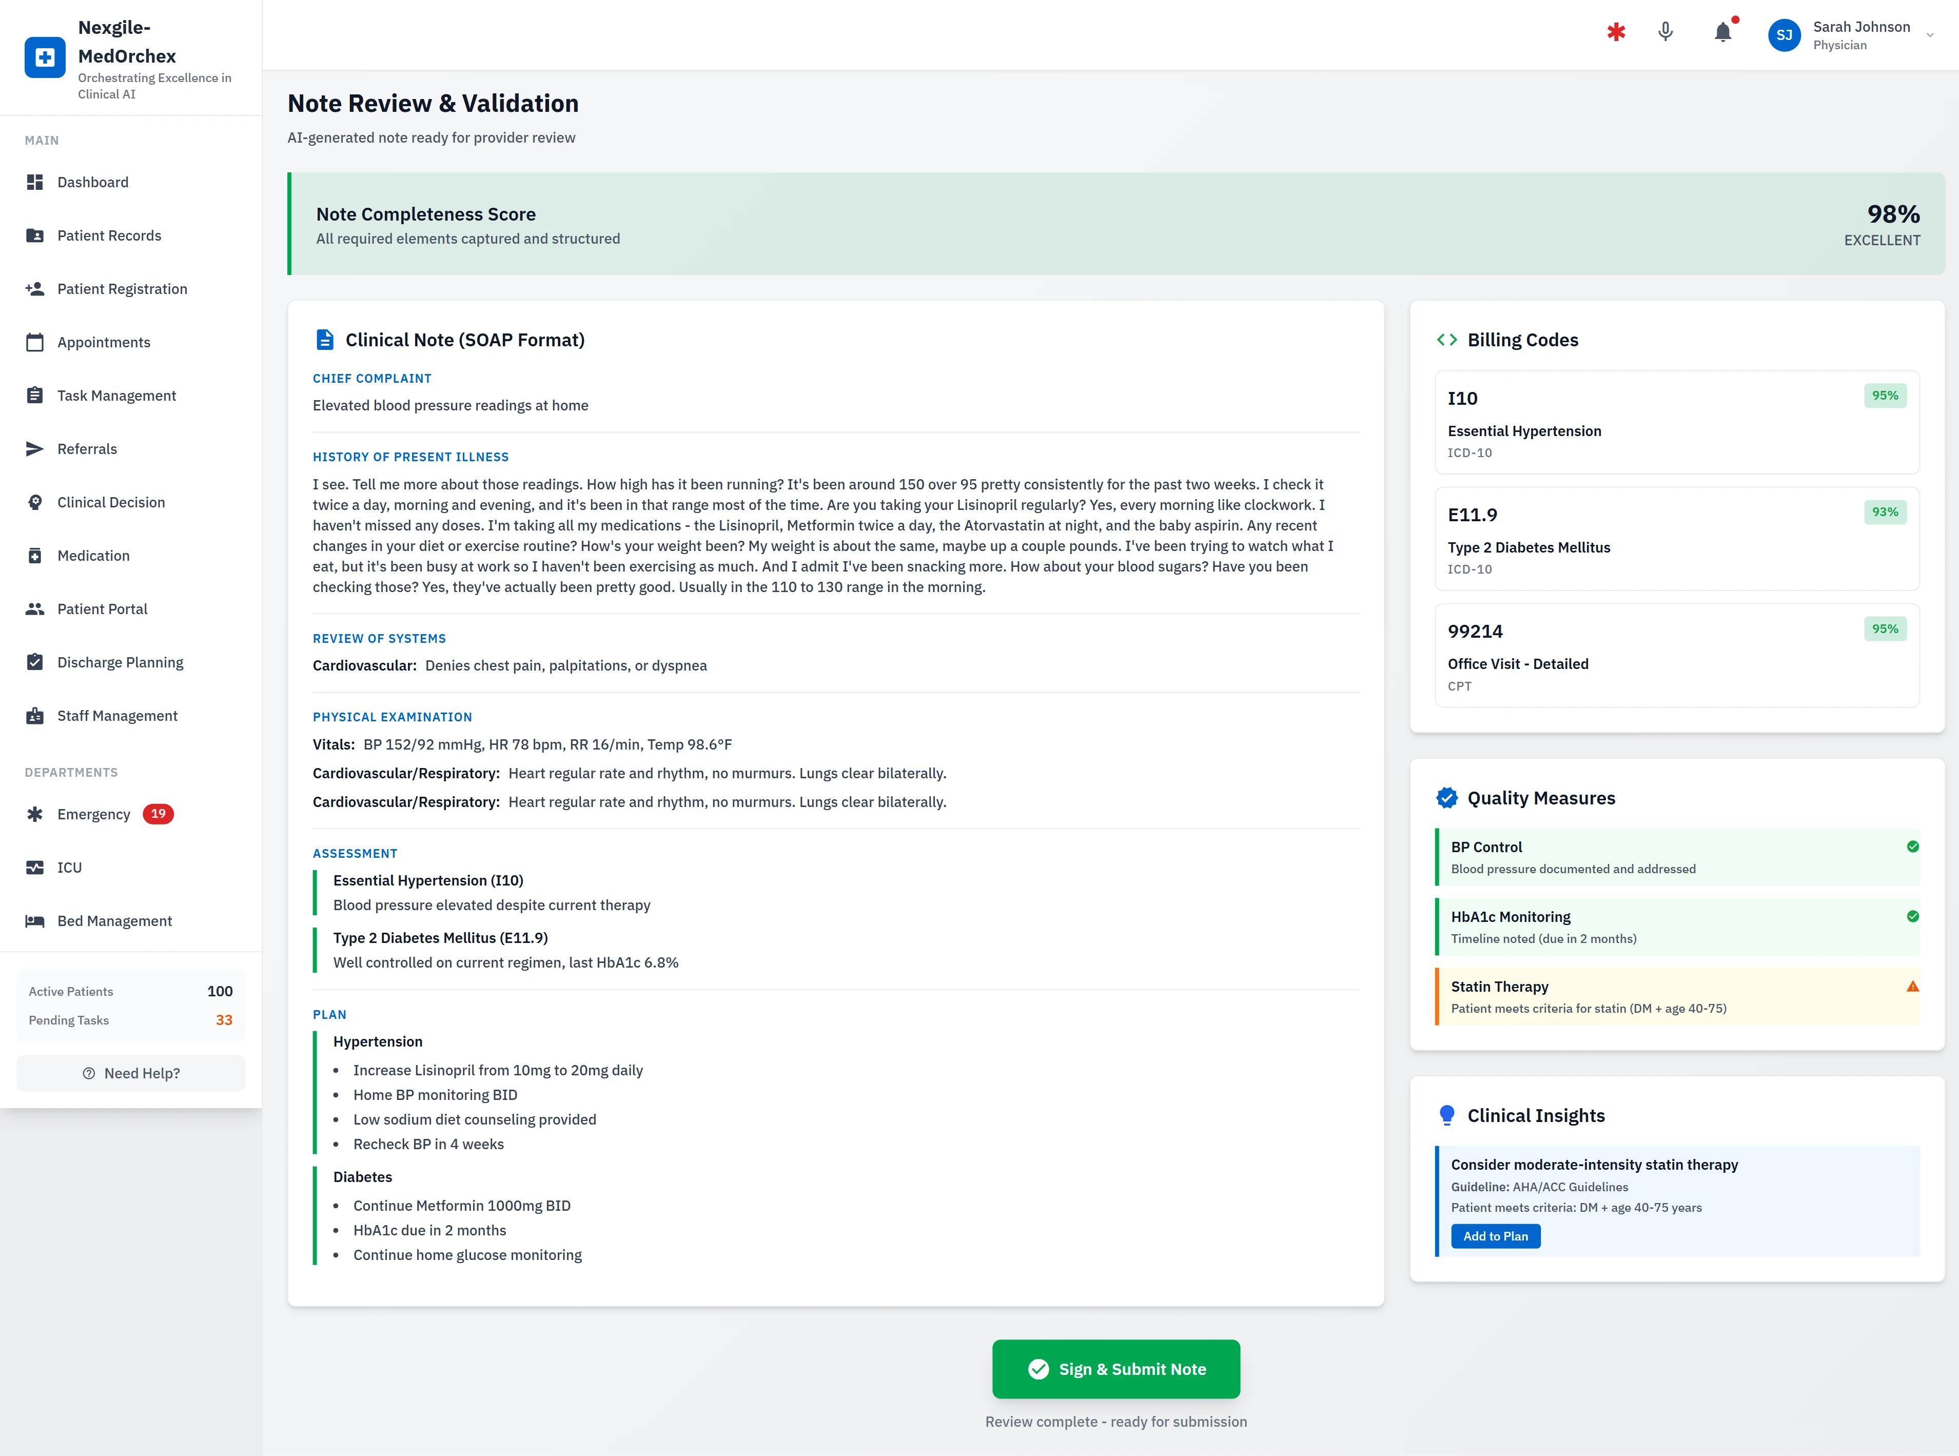This screenshot has width=1959, height=1456.
Task: Go to Patient Records menu item
Action: tap(109, 235)
